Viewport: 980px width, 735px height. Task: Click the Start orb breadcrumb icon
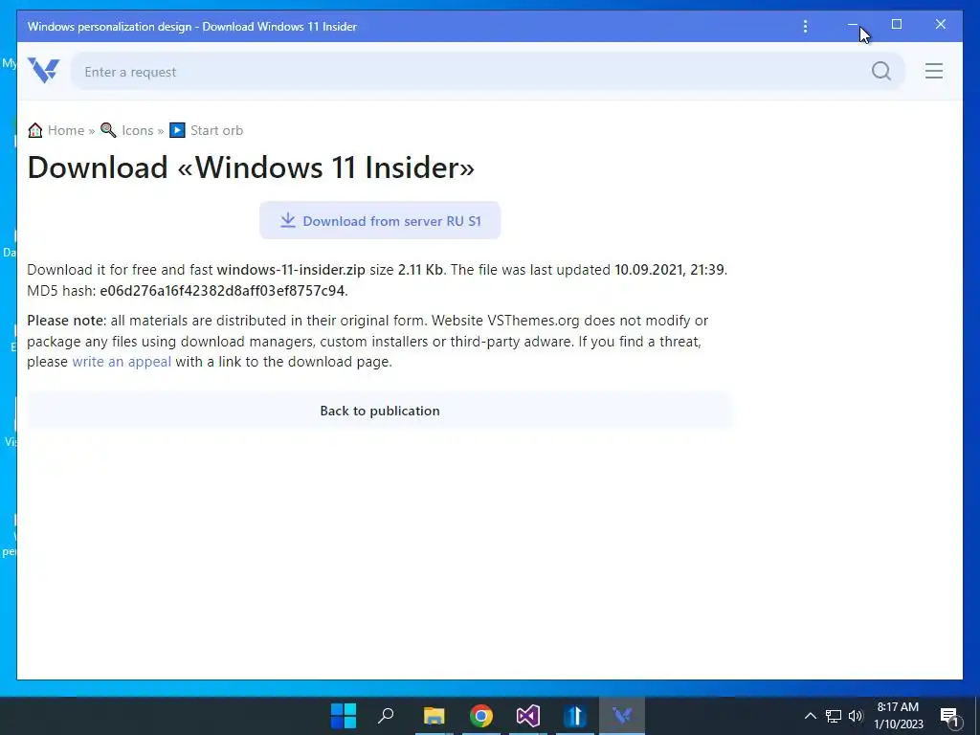click(x=177, y=130)
